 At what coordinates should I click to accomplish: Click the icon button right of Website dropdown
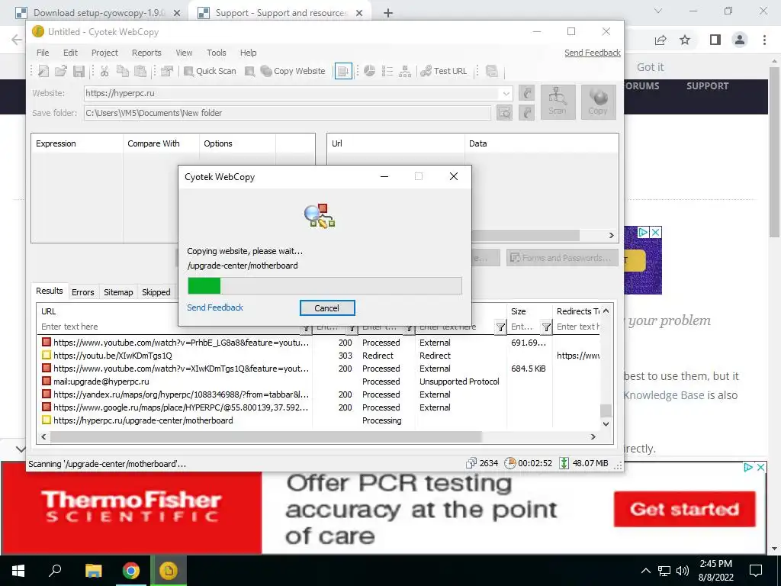[x=526, y=92]
